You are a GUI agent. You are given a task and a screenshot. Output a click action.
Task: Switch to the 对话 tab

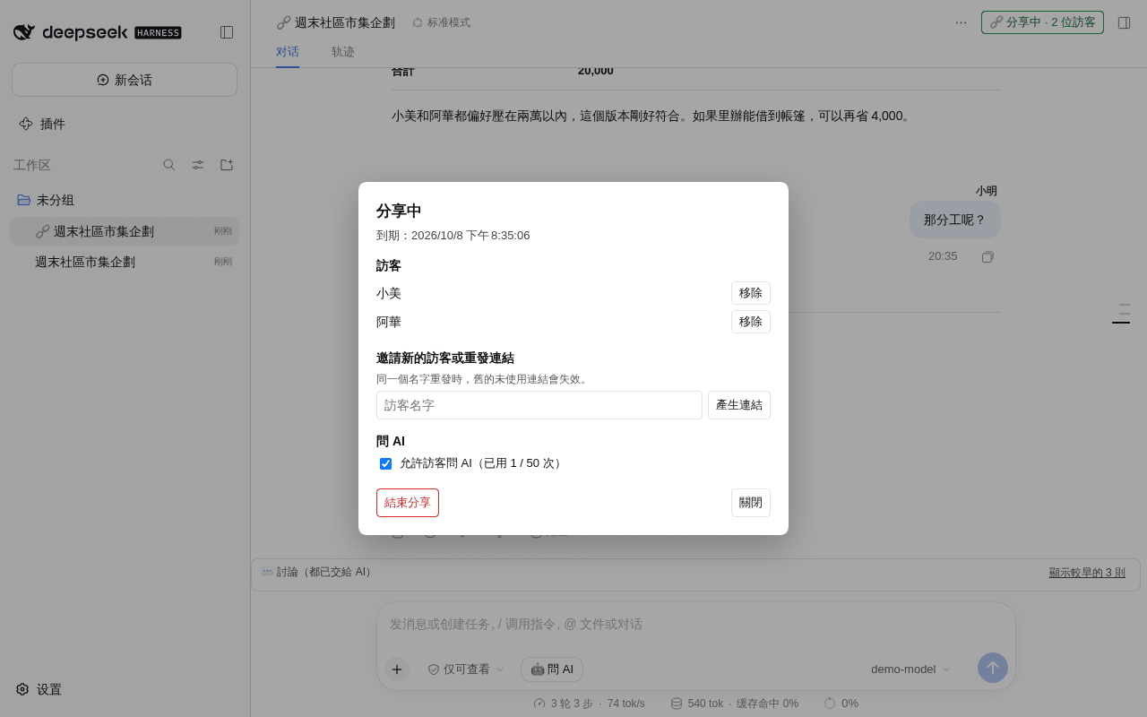(x=288, y=52)
